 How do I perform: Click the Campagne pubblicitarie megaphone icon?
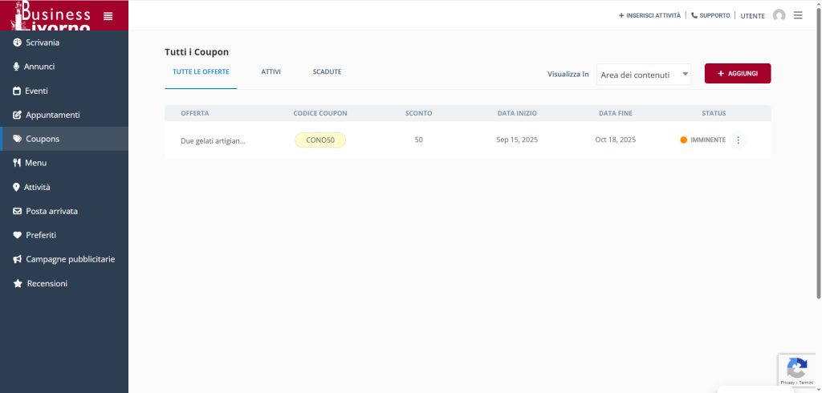point(17,259)
